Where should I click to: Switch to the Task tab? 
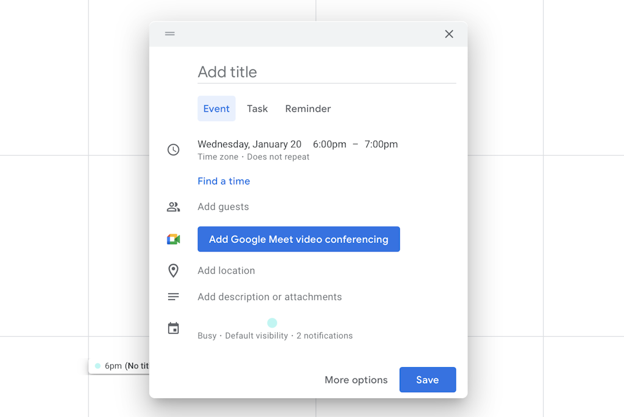257,108
